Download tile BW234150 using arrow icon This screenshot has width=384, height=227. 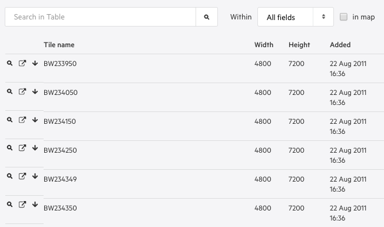(x=35, y=120)
